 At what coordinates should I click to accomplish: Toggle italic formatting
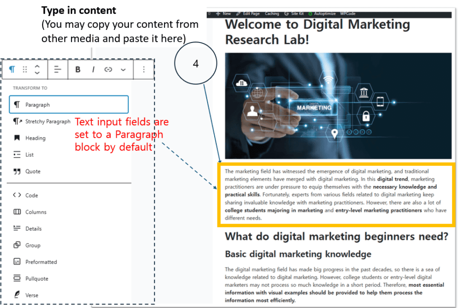pos(93,69)
